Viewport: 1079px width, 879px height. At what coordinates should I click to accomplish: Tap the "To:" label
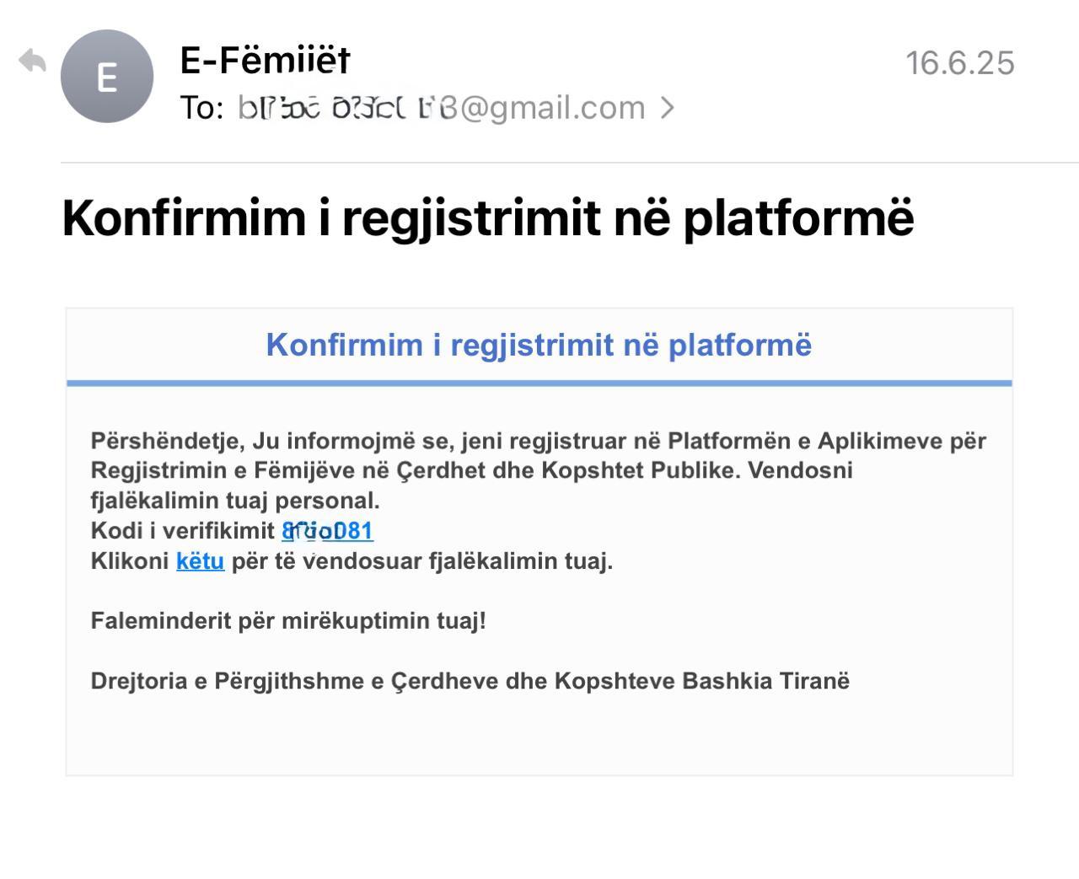click(201, 108)
